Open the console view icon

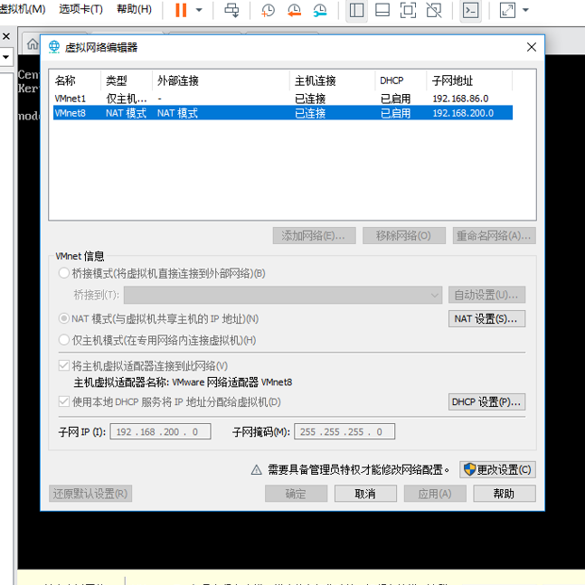click(x=470, y=10)
